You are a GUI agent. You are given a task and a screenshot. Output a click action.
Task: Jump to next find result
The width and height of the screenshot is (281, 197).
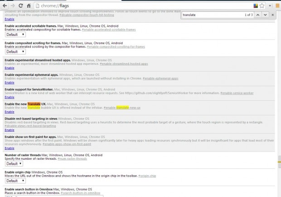[x=265, y=15]
